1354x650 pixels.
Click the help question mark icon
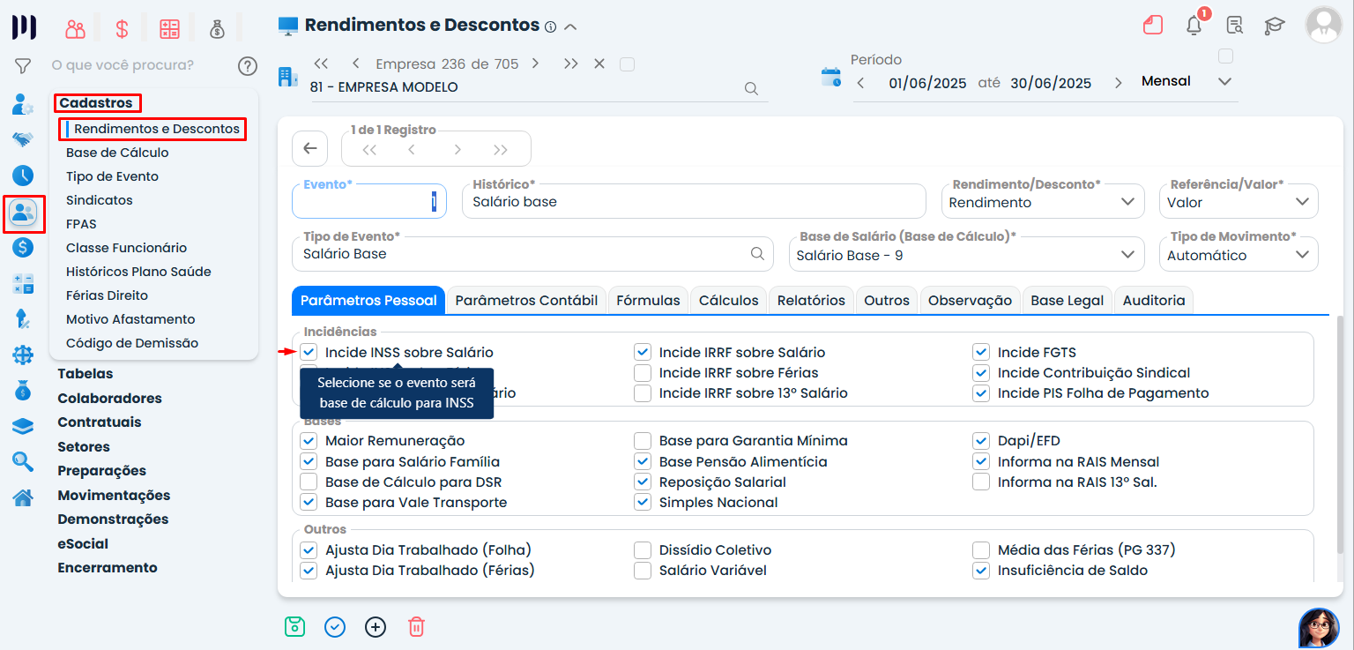tap(248, 65)
